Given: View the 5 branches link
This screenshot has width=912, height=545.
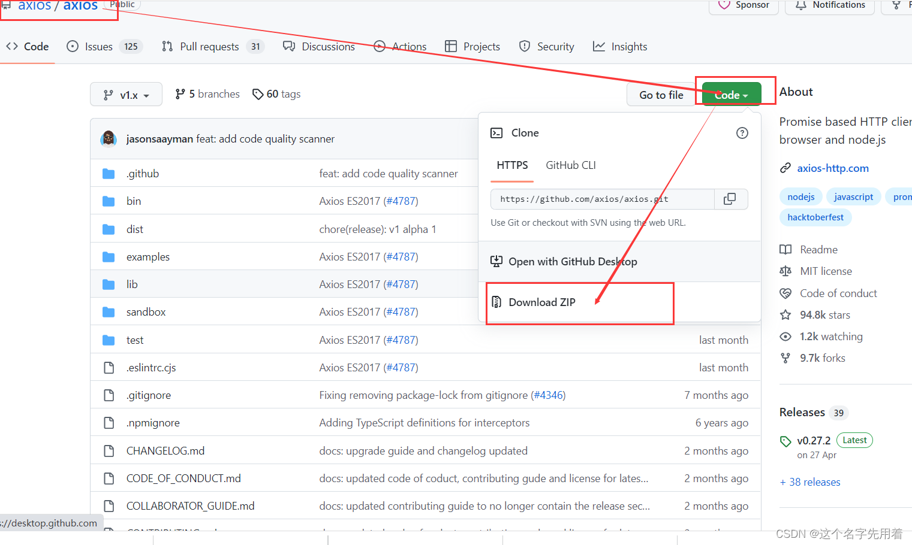Looking at the screenshot, I should click(x=207, y=94).
